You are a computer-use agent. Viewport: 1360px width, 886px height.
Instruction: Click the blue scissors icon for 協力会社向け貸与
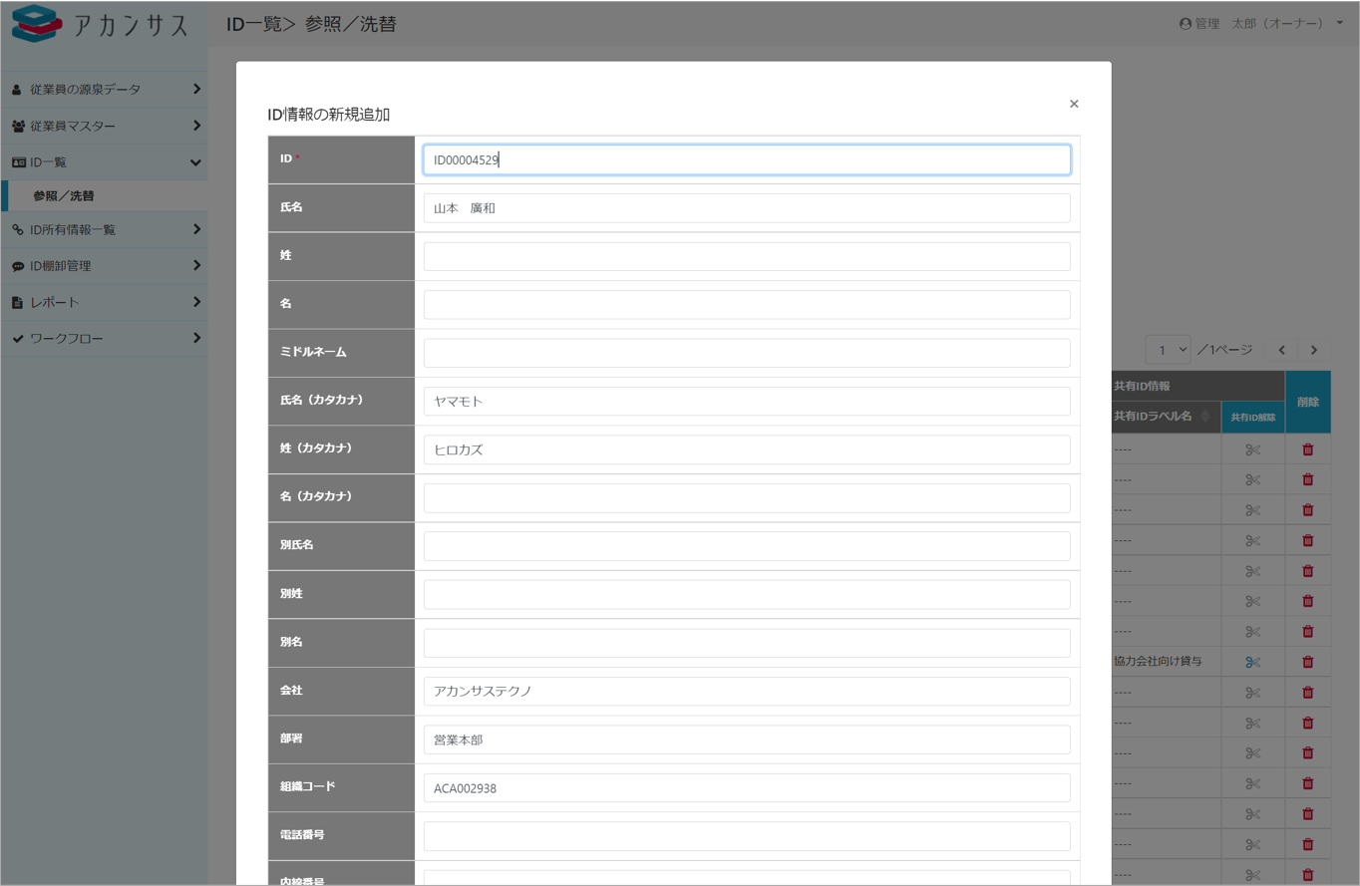[1252, 662]
